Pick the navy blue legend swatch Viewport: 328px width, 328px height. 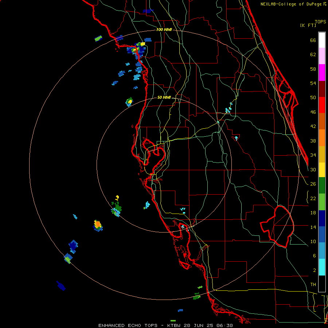322,218
